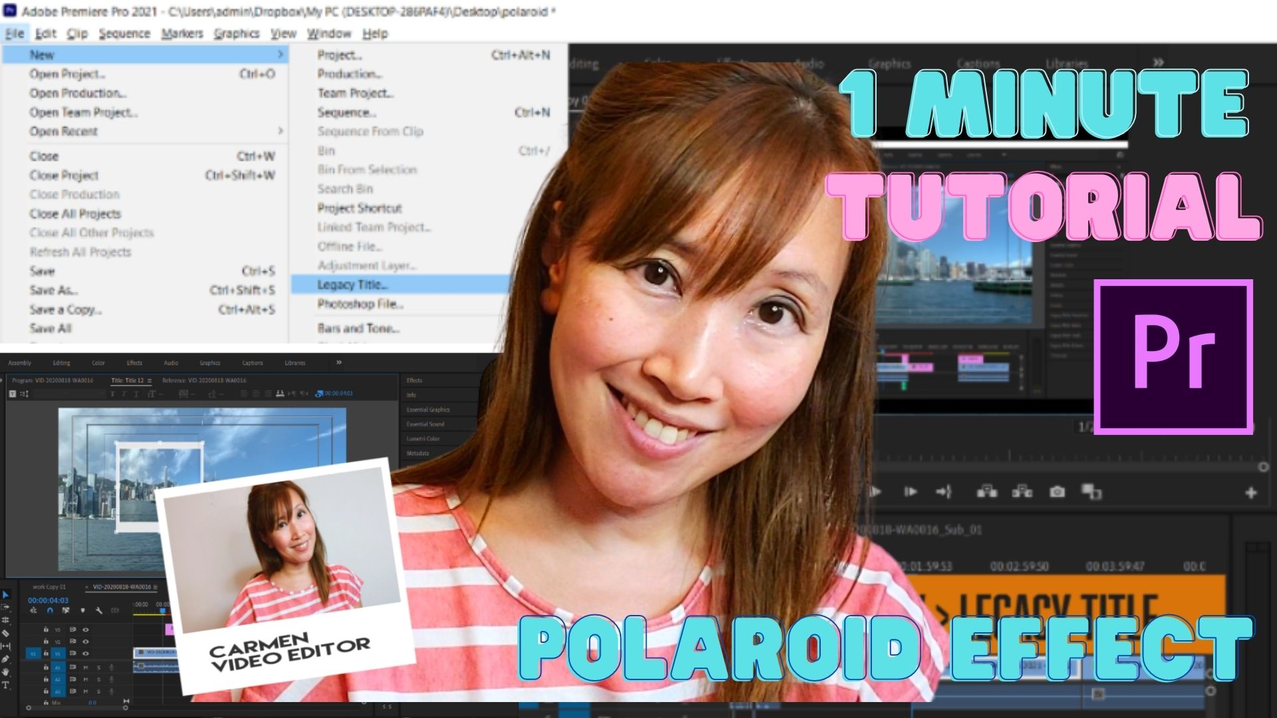Image resolution: width=1277 pixels, height=718 pixels.
Task: Open the Markers menu
Action: tap(182, 33)
